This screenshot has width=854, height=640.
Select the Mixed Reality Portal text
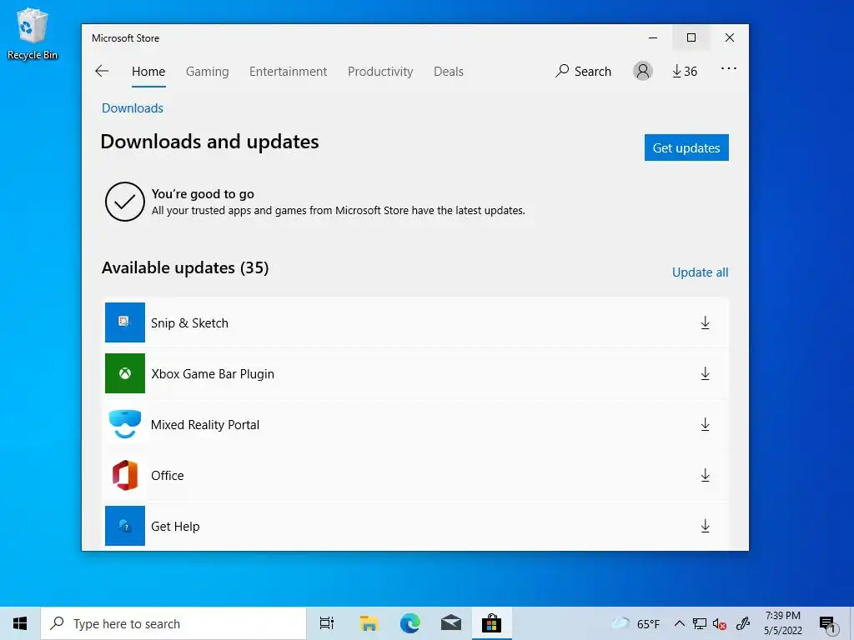click(x=205, y=424)
